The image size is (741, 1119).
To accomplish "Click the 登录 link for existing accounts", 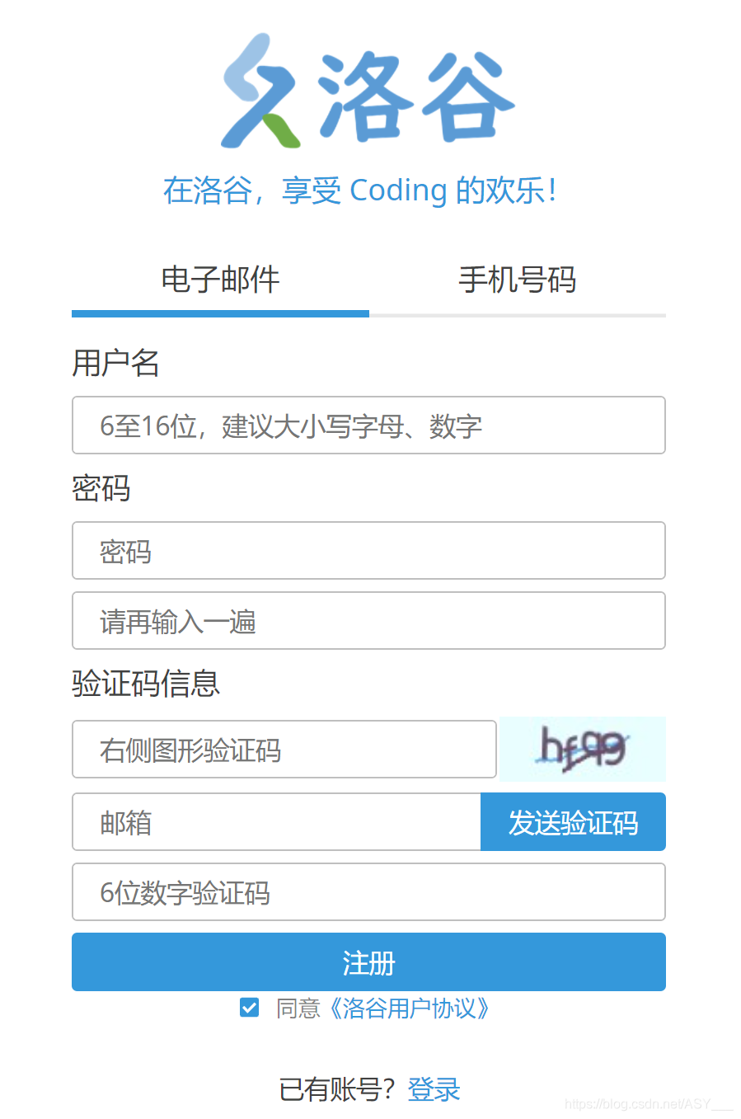I will pos(434,1088).
